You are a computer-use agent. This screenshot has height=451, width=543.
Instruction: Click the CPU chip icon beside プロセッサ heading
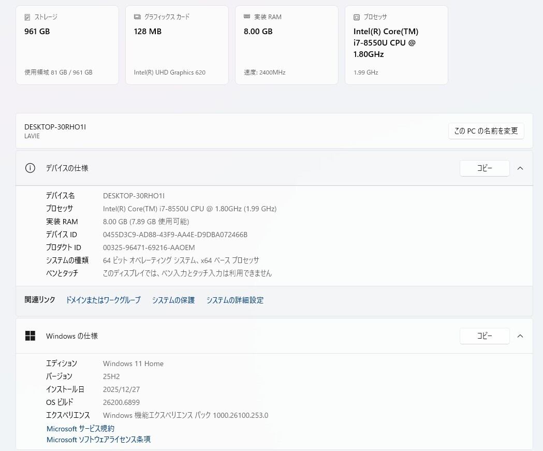tap(357, 17)
